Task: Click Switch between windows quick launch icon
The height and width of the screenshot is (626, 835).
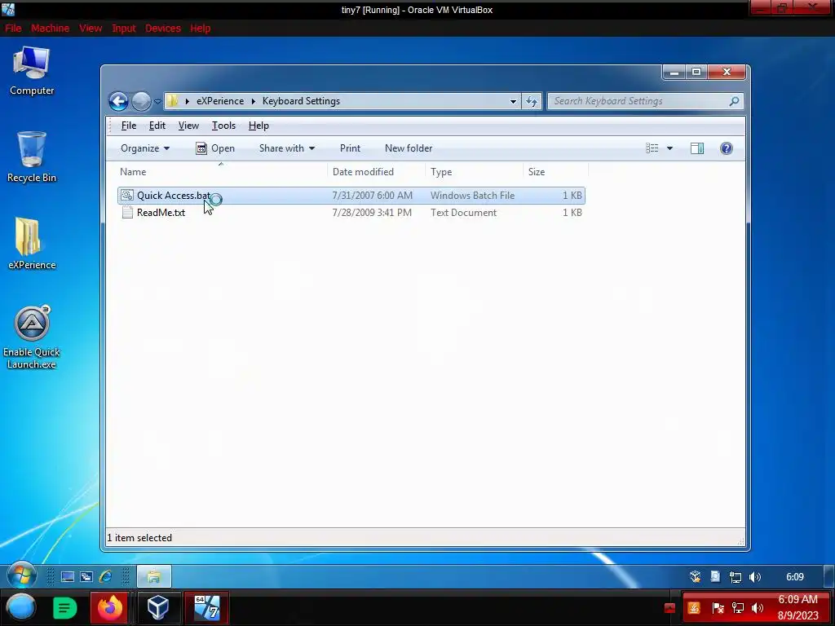Action: tap(86, 576)
